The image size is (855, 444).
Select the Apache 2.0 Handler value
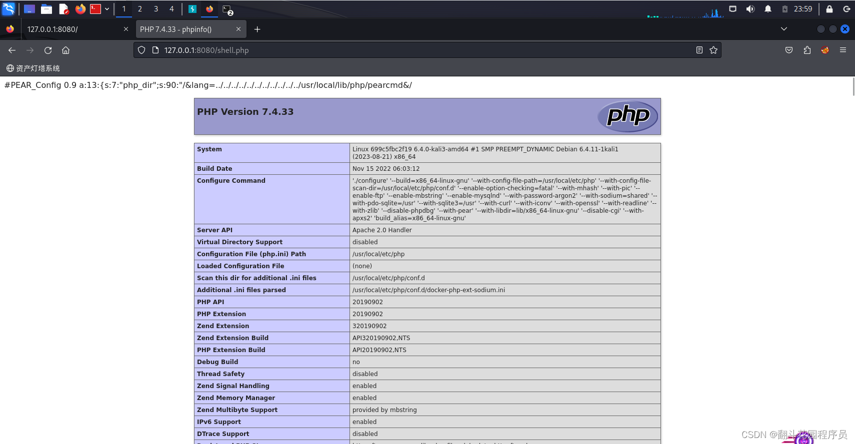coord(382,230)
